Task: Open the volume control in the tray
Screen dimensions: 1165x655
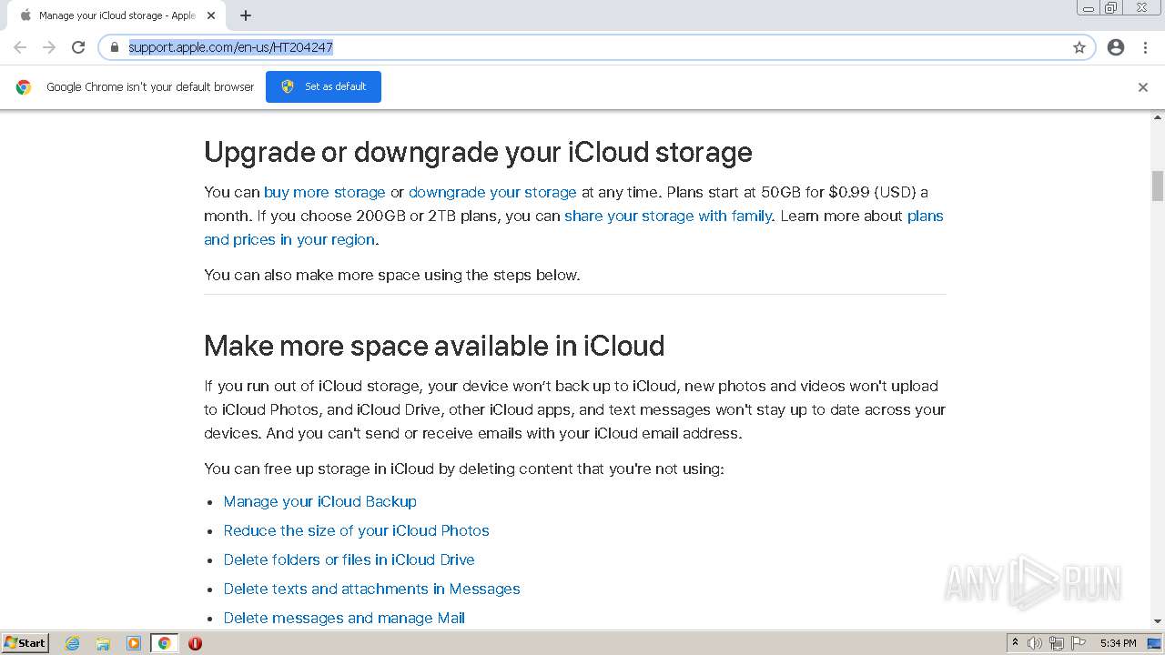Action: click(1035, 643)
